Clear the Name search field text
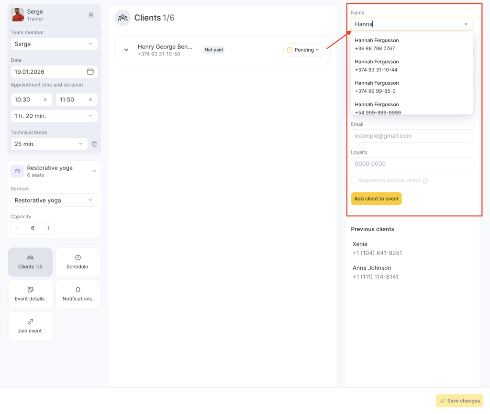 point(466,24)
